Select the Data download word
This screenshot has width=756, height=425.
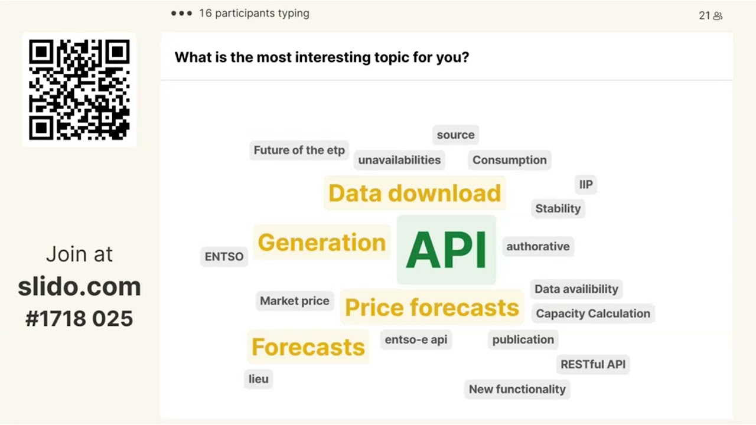[x=415, y=193]
